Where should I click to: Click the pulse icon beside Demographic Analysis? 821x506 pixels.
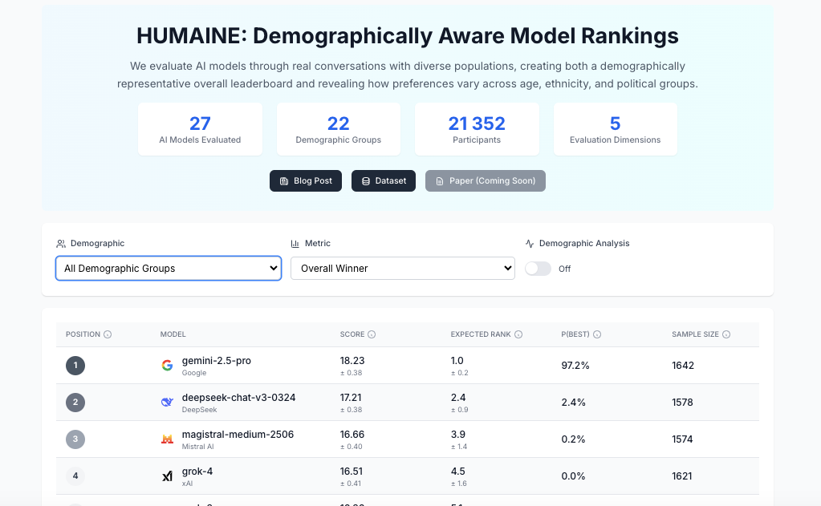click(x=530, y=244)
